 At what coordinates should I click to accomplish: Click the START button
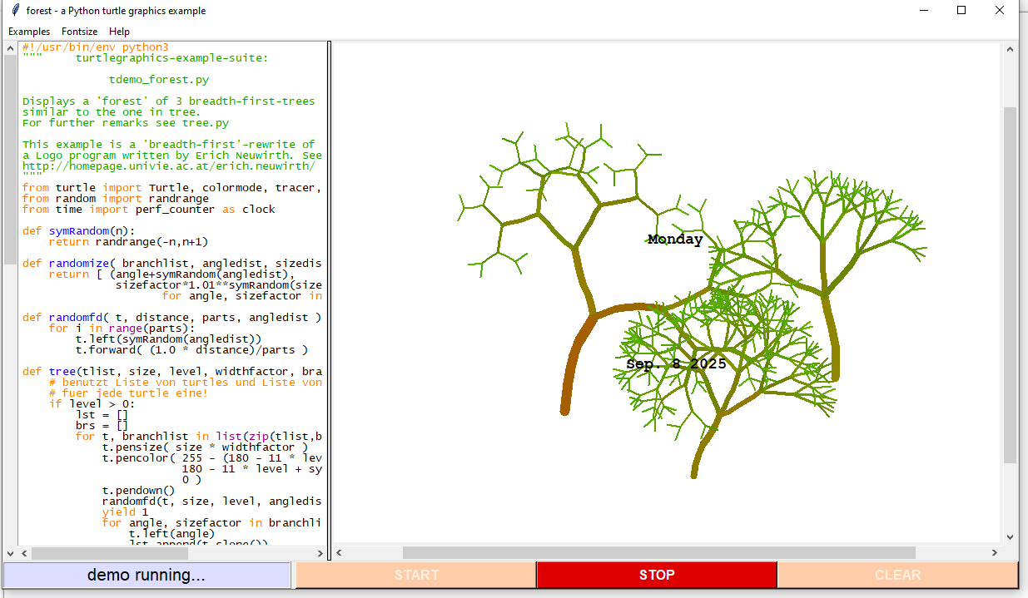pos(416,575)
